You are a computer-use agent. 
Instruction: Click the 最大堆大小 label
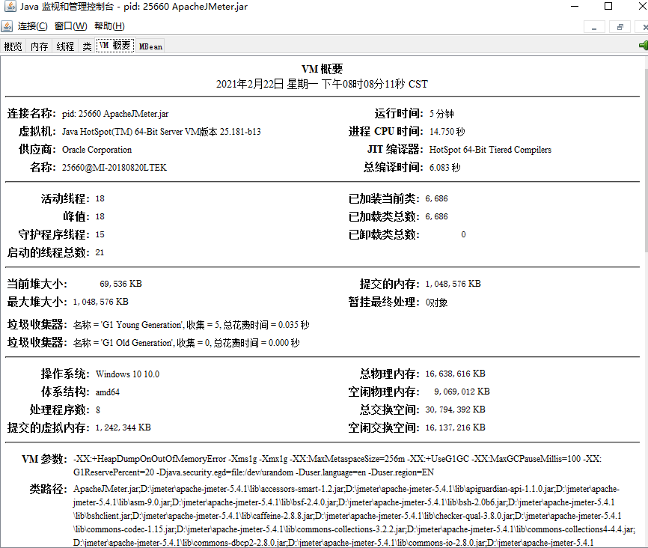coord(37,302)
